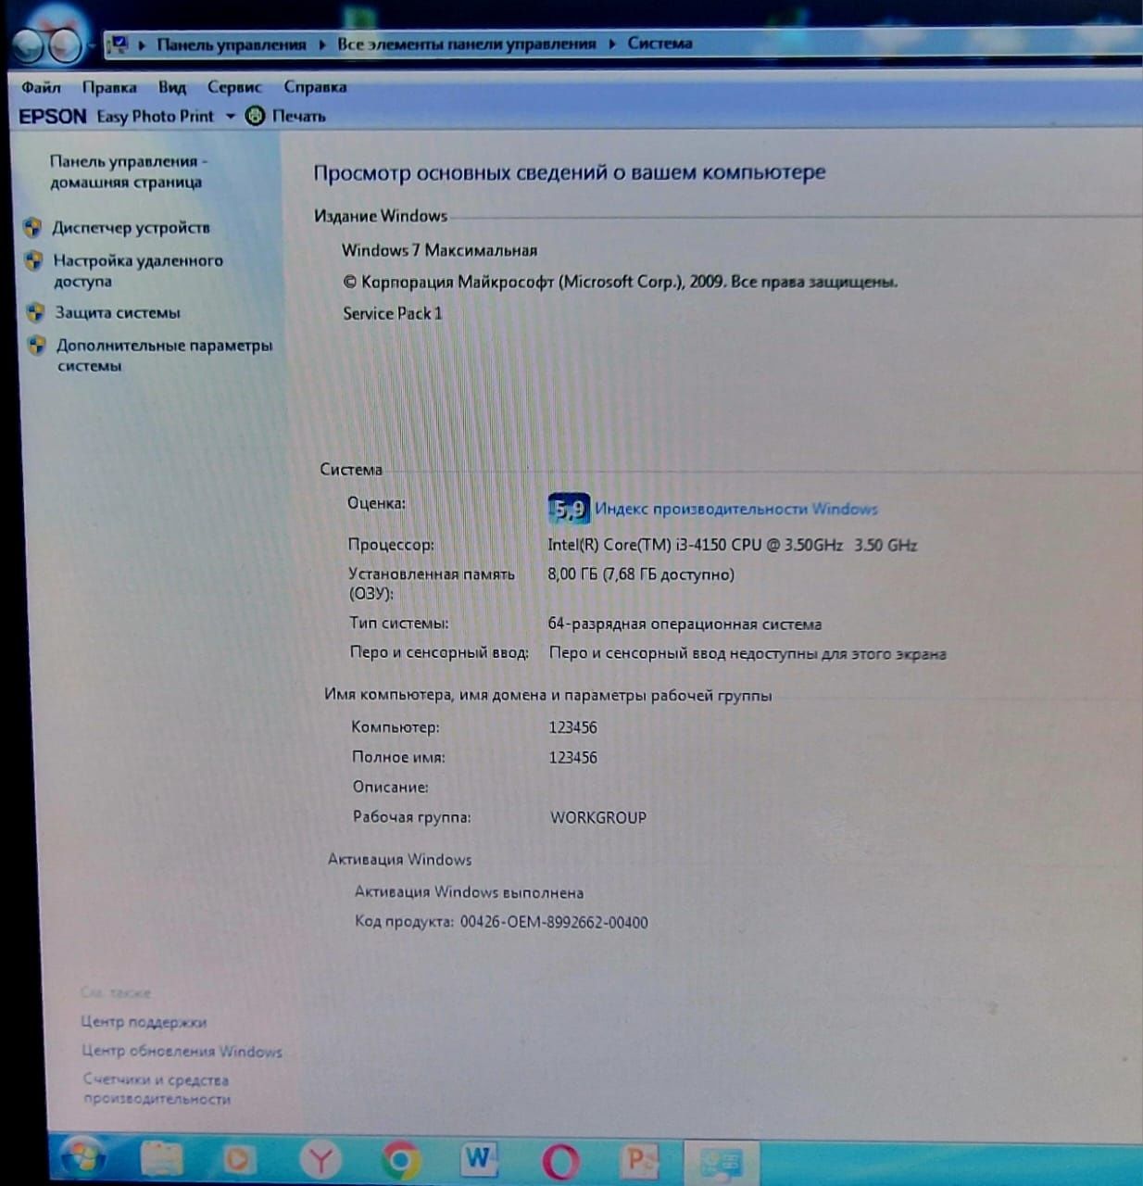The image size is (1143, 1186).
Task: Open Microsoft Word taskbar icon
Action: [x=478, y=1158]
